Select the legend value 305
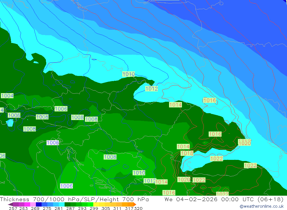Screen dimensions: 287x210 (x=105, y=208)
